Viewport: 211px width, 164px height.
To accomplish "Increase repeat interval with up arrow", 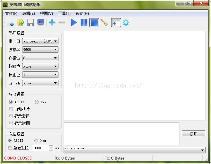I will click(51, 147).
